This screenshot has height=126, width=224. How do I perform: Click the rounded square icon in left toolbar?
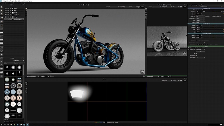coord(2,58)
